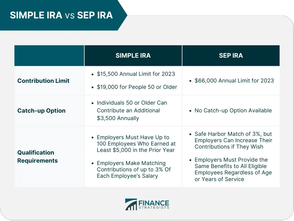294x221 pixels.
Task: Click the Finance Strategists logo icon
Action: click(x=131, y=204)
